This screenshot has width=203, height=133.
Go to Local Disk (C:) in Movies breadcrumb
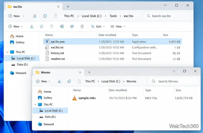(111, 81)
